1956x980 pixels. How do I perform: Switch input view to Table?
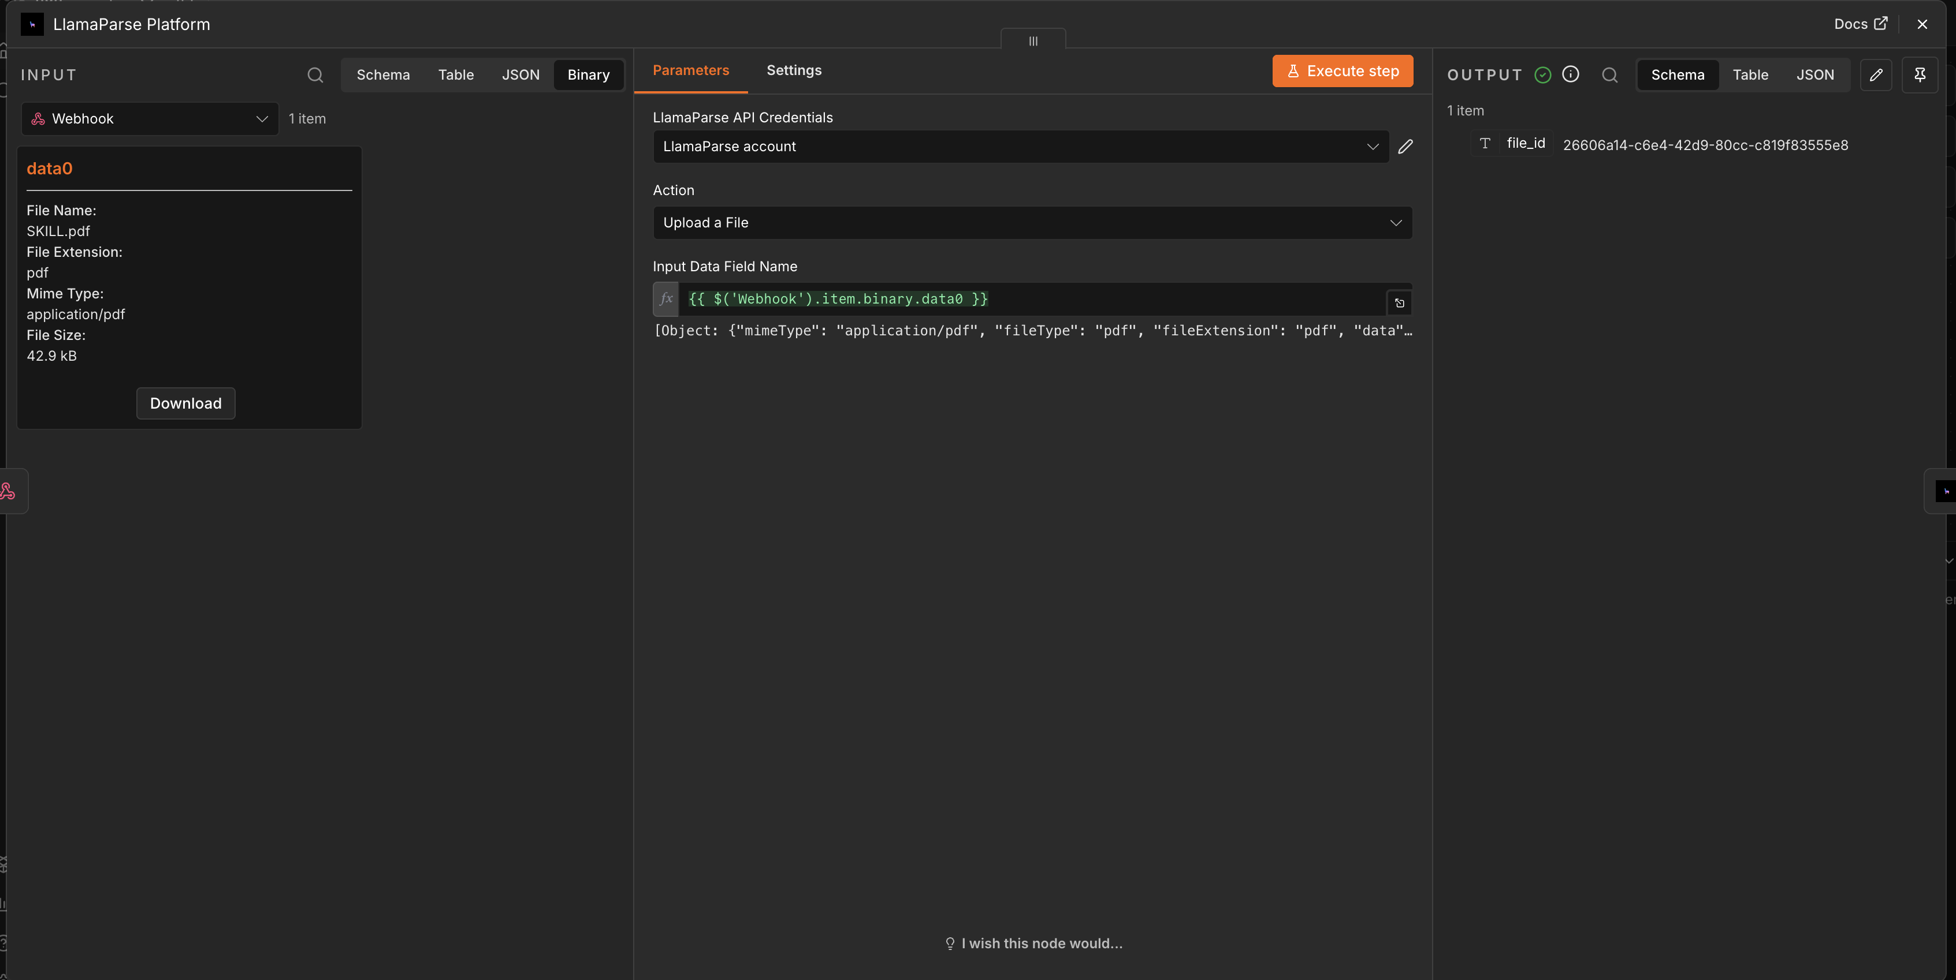(456, 75)
